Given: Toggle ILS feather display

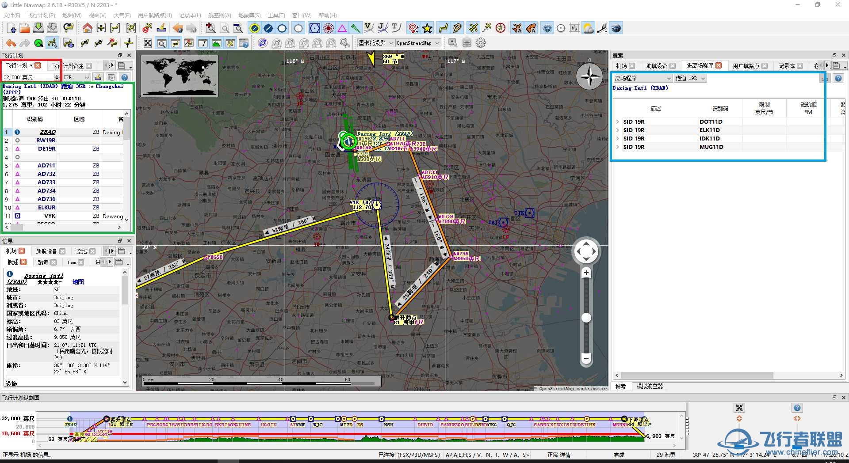Looking at the screenshot, I should pos(356,28).
